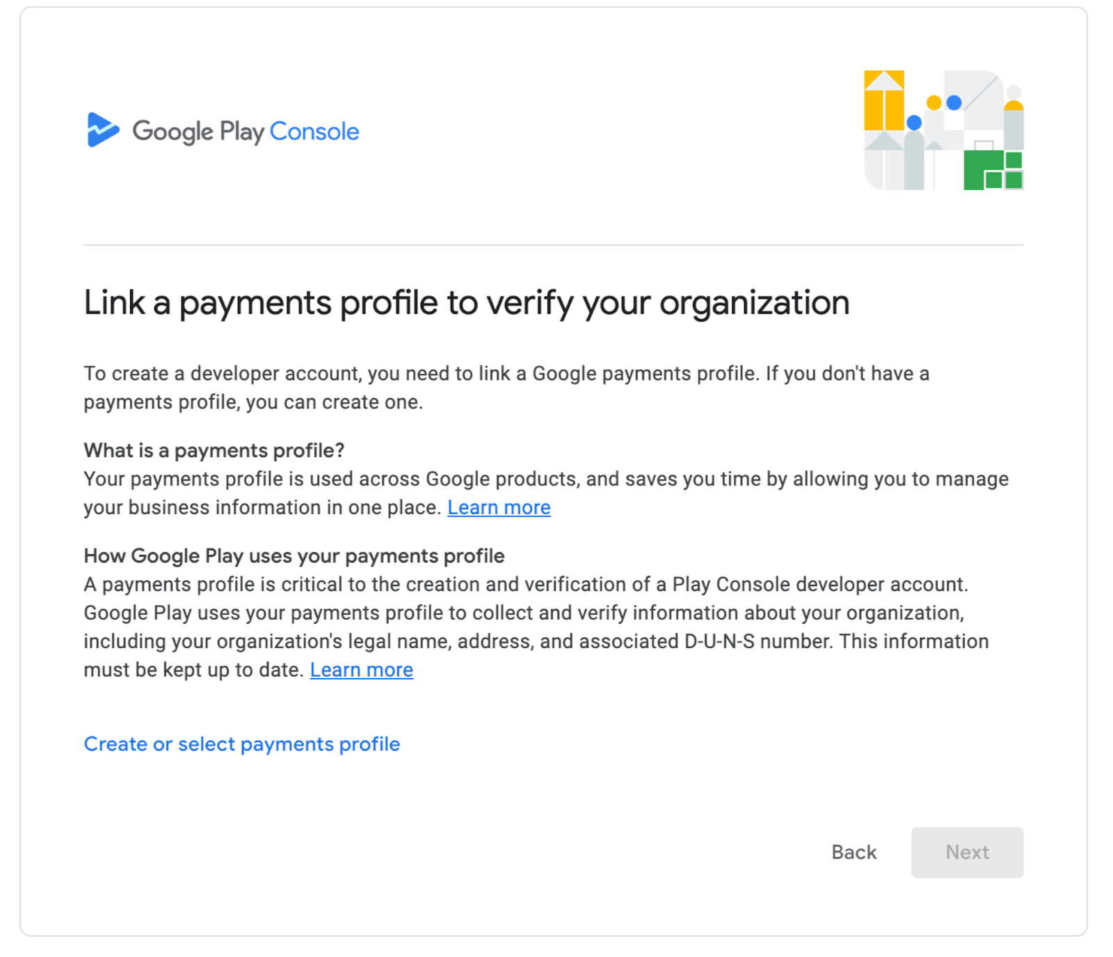The width and height of the screenshot is (1113, 957).
Task: Go Back to the previous step
Action: coord(854,852)
